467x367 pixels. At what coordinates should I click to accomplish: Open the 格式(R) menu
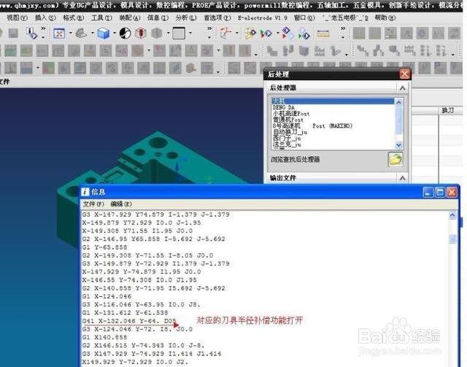73,18
